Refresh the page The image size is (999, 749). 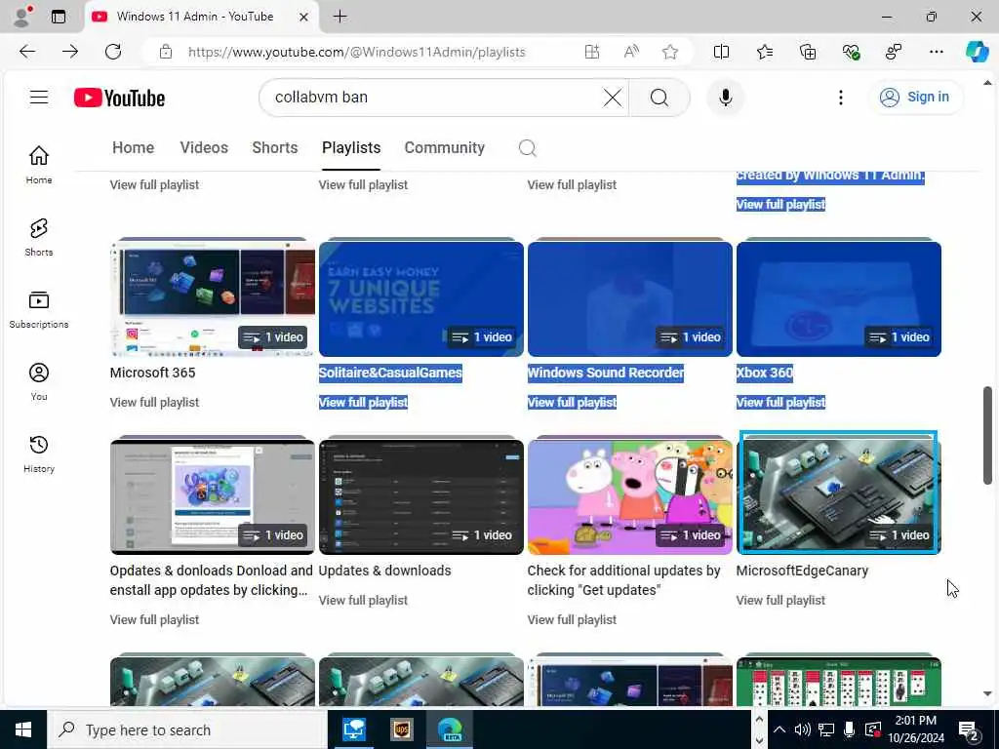coord(113,52)
